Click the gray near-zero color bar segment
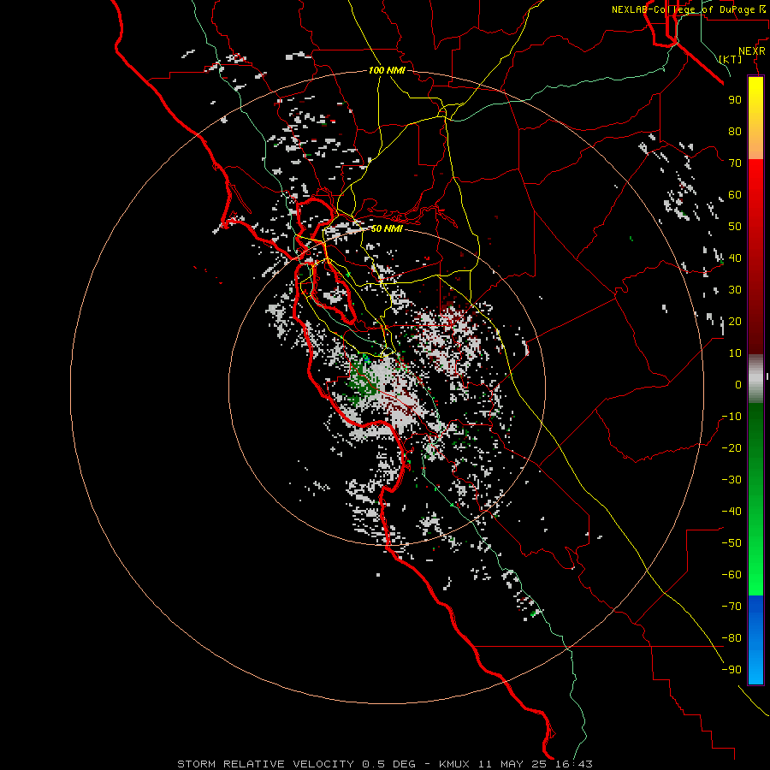Image resolution: width=770 pixels, height=770 pixels. [x=755, y=379]
